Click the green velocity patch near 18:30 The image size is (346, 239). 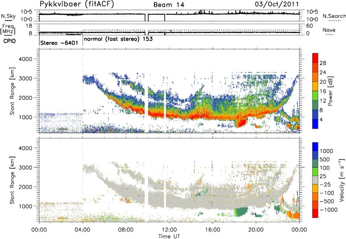[x=242, y=212]
